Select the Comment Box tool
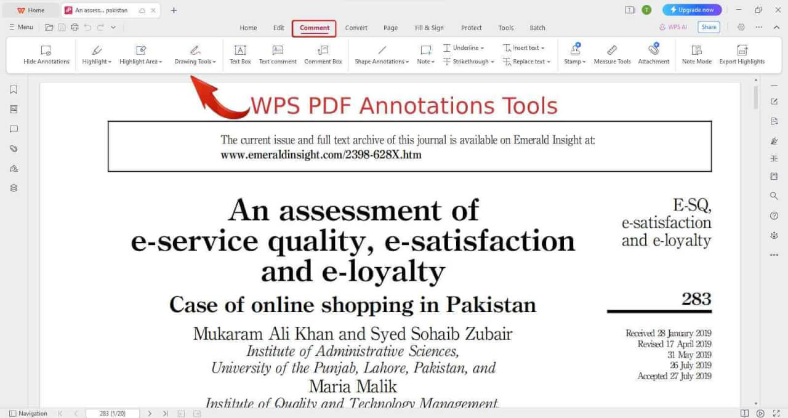This screenshot has width=788, height=418. pyautogui.click(x=323, y=54)
